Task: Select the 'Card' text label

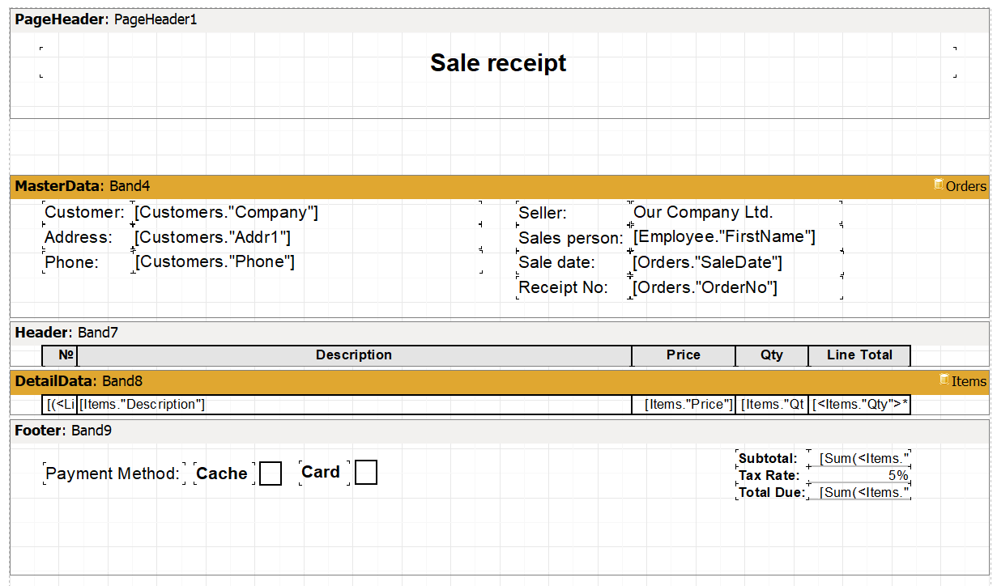Action: point(325,473)
